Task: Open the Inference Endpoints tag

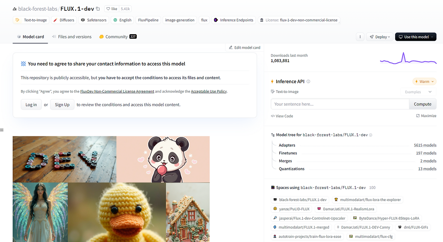Action: pyautogui.click(x=234, y=20)
